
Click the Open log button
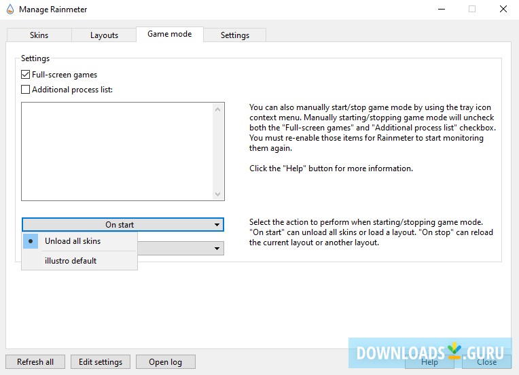pyautogui.click(x=166, y=362)
